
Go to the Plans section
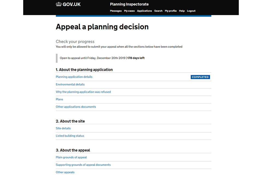(59, 99)
